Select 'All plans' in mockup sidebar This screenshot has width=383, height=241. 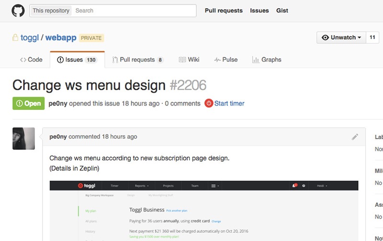tap(91, 221)
